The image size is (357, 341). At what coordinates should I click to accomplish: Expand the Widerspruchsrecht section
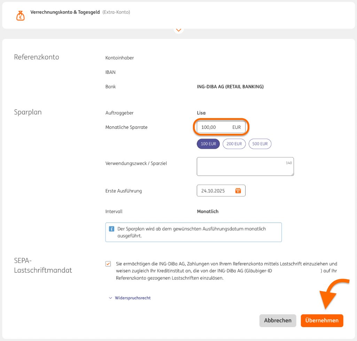pos(132,298)
